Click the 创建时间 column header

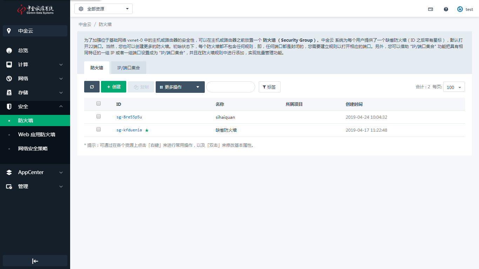click(354, 104)
